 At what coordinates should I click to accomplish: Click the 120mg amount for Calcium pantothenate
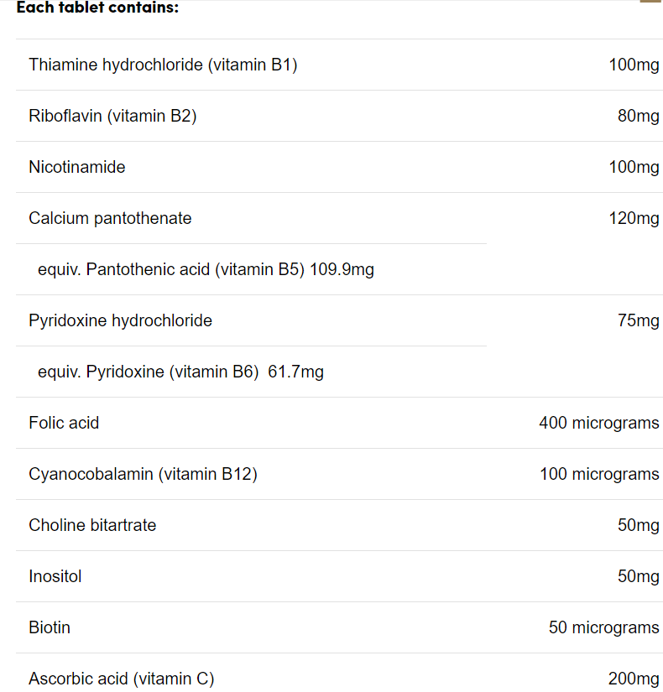634,218
